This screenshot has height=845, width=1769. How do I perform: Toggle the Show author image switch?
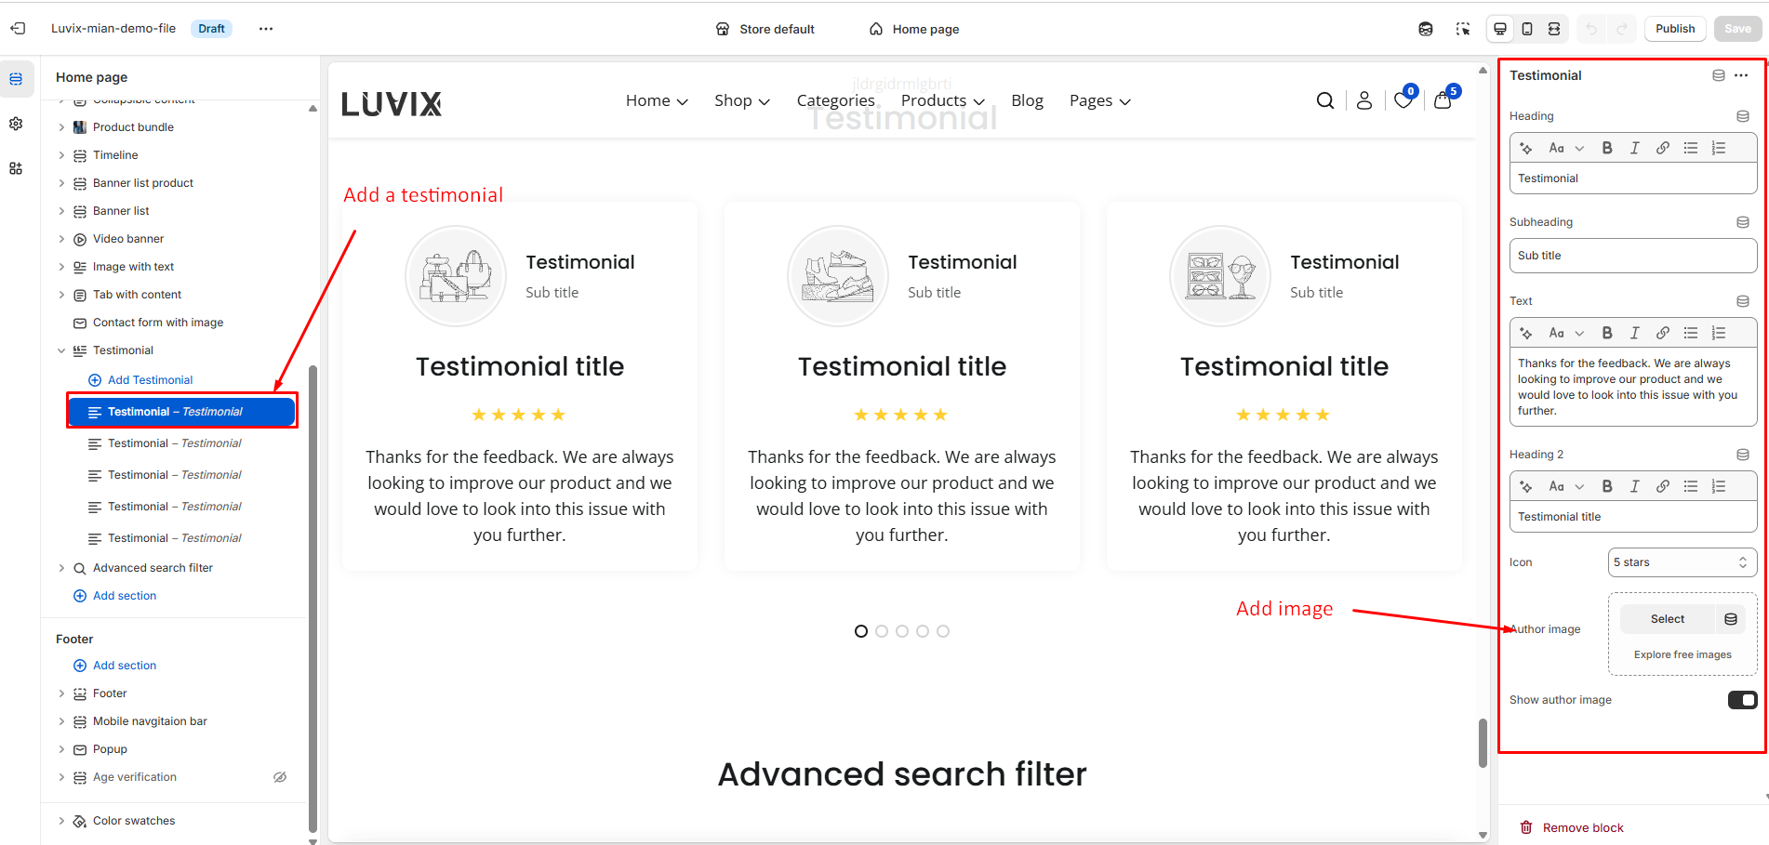[1741, 700]
